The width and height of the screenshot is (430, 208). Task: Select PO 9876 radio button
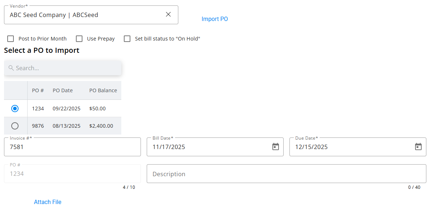[15, 126]
